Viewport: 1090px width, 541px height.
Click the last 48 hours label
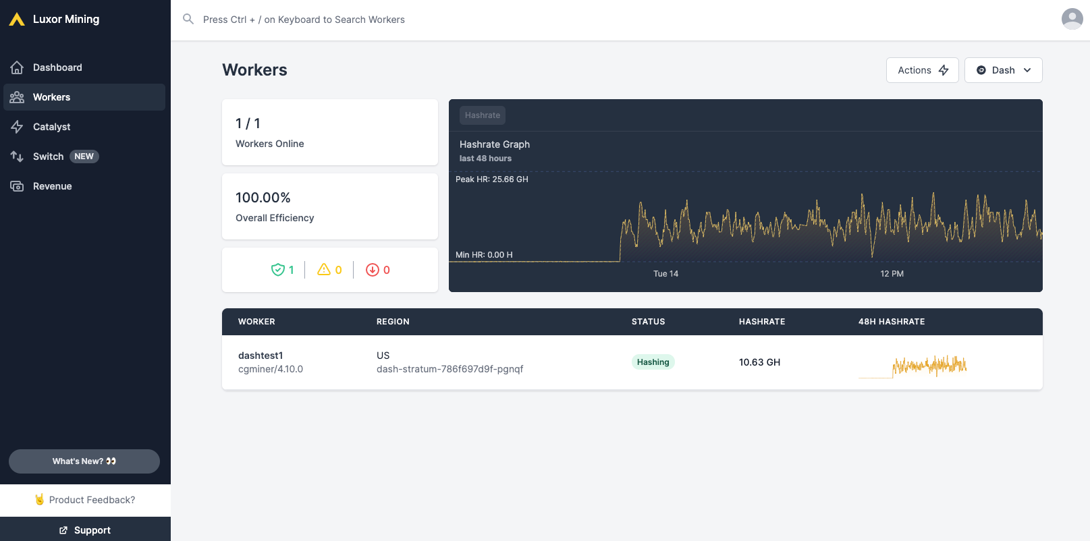click(x=485, y=159)
